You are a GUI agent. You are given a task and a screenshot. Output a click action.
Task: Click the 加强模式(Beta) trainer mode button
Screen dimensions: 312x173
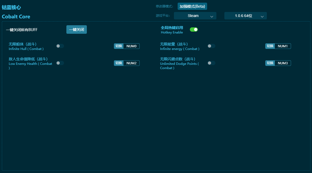coord(192,6)
